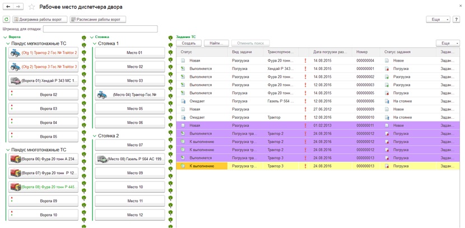Go back with the left arrow
The width and height of the screenshot is (465, 228).
[x=8, y=7]
